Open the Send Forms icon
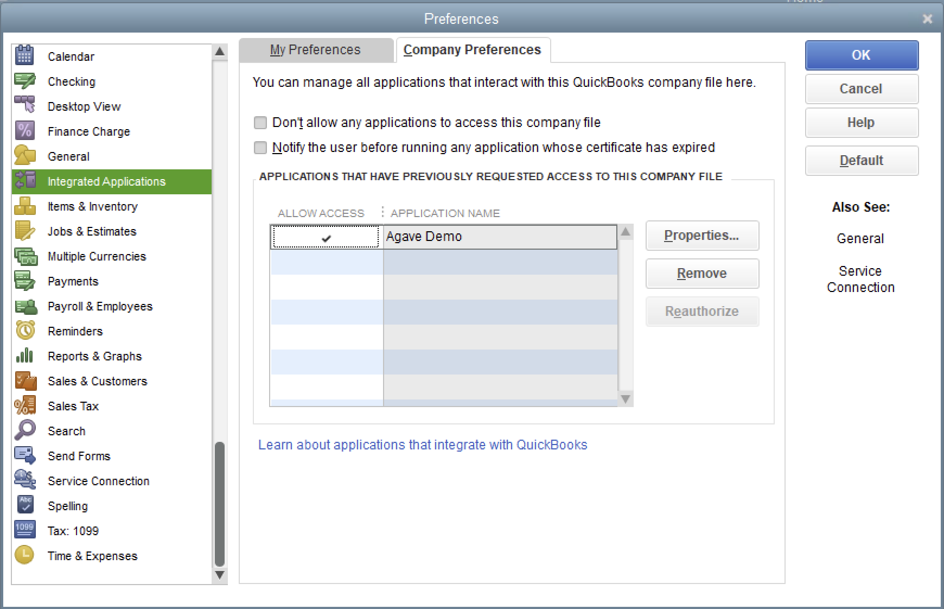944x609 pixels. pyautogui.click(x=25, y=455)
